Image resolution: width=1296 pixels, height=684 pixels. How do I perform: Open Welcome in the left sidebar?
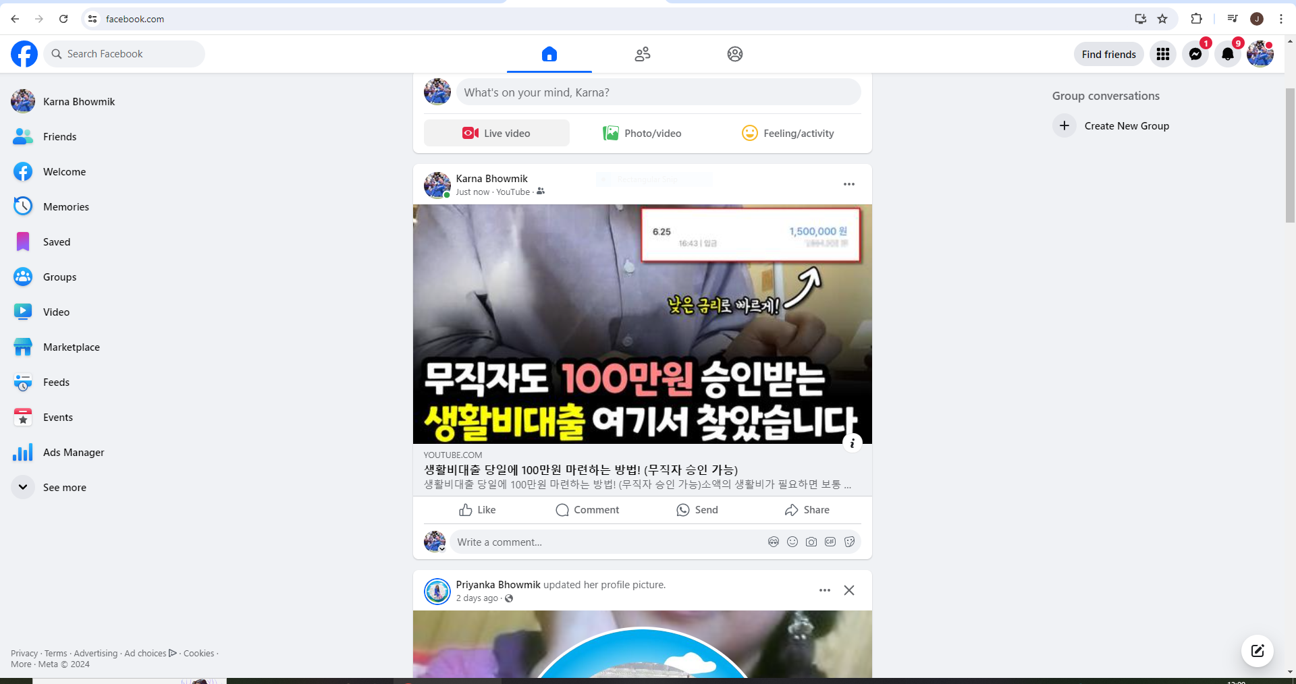point(64,171)
